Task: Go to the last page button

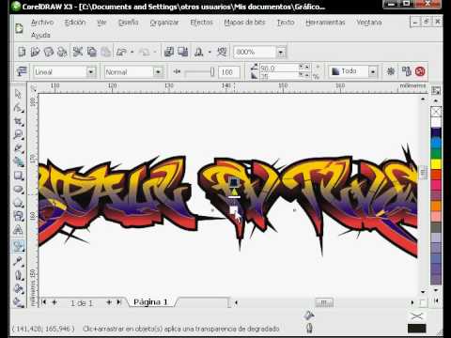Action: [118, 302]
